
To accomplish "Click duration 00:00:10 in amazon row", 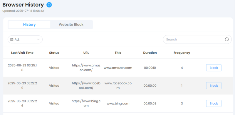I will (150, 68).
